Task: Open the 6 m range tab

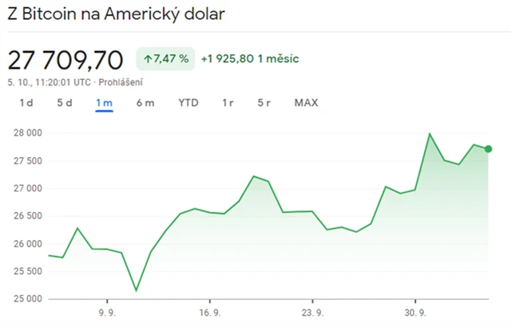Action: pyautogui.click(x=145, y=103)
